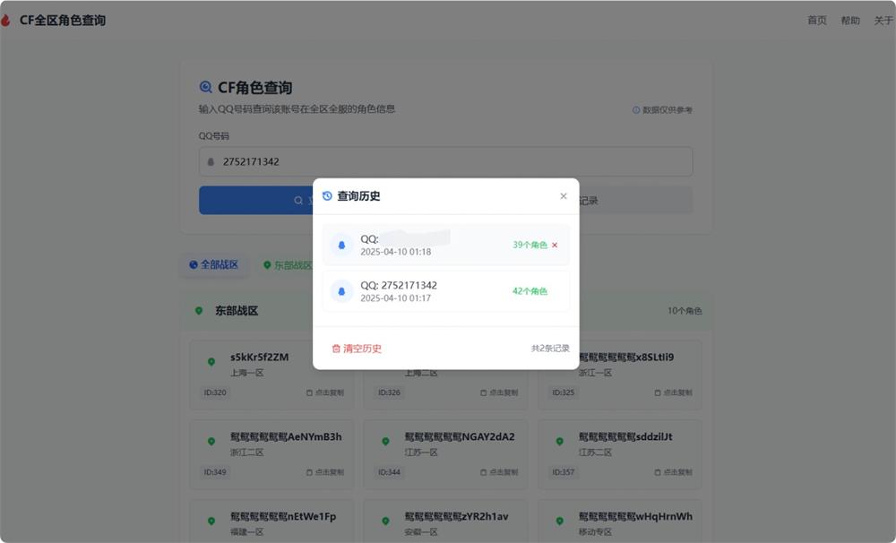Click the 记录 history button
Image resolution: width=896 pixels, height=543 pixels.
coord(635,201)
